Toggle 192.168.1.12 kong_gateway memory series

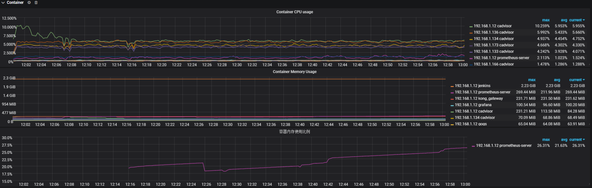pos(479,99)
